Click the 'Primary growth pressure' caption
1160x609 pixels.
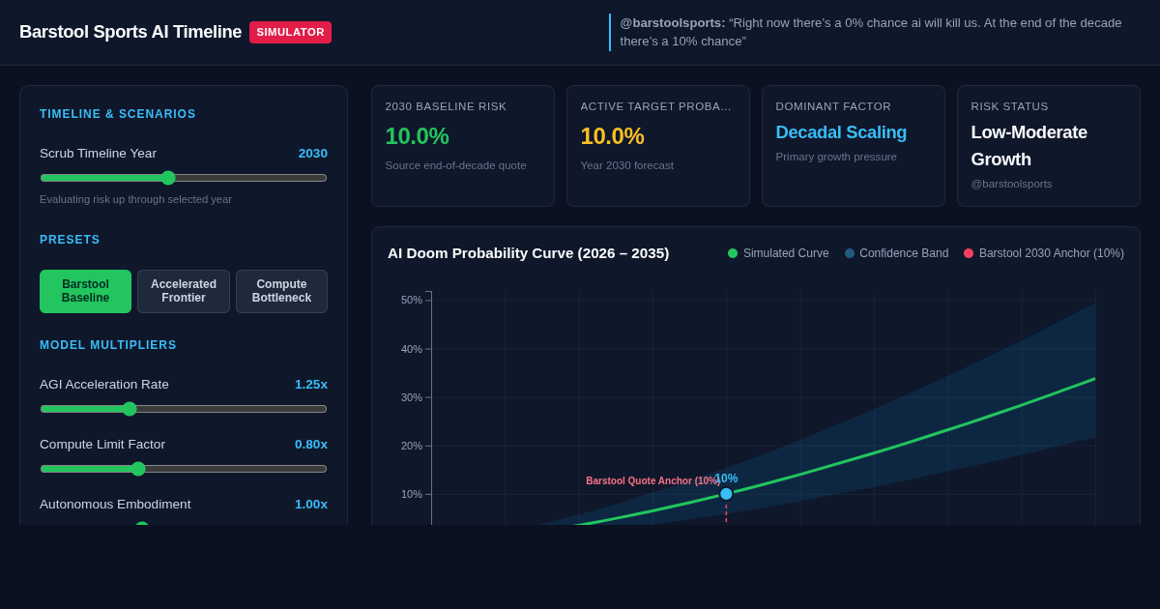[836, 157]
